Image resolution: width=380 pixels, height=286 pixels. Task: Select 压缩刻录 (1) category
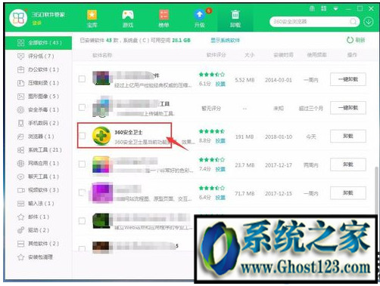pos(39,83)
